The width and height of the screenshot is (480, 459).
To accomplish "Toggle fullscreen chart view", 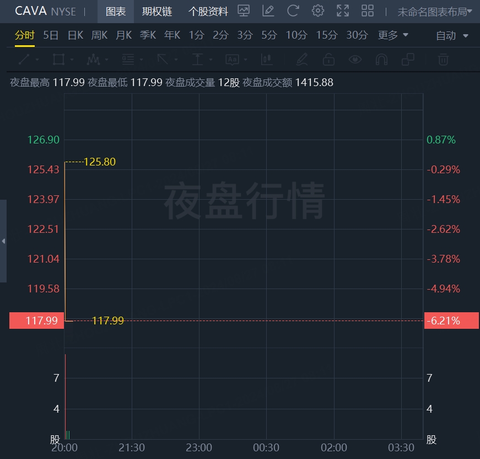I will 343,11.
